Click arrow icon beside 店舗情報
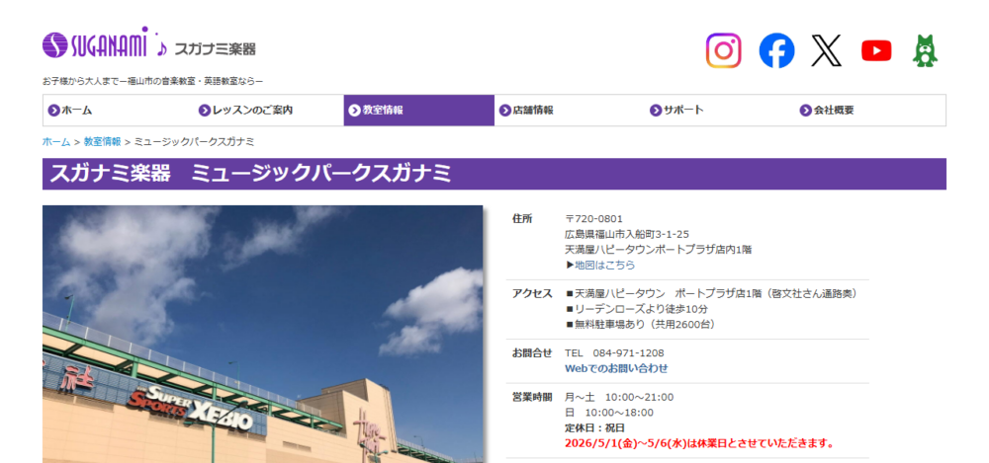The image size is (989, 463). (505, 111)
